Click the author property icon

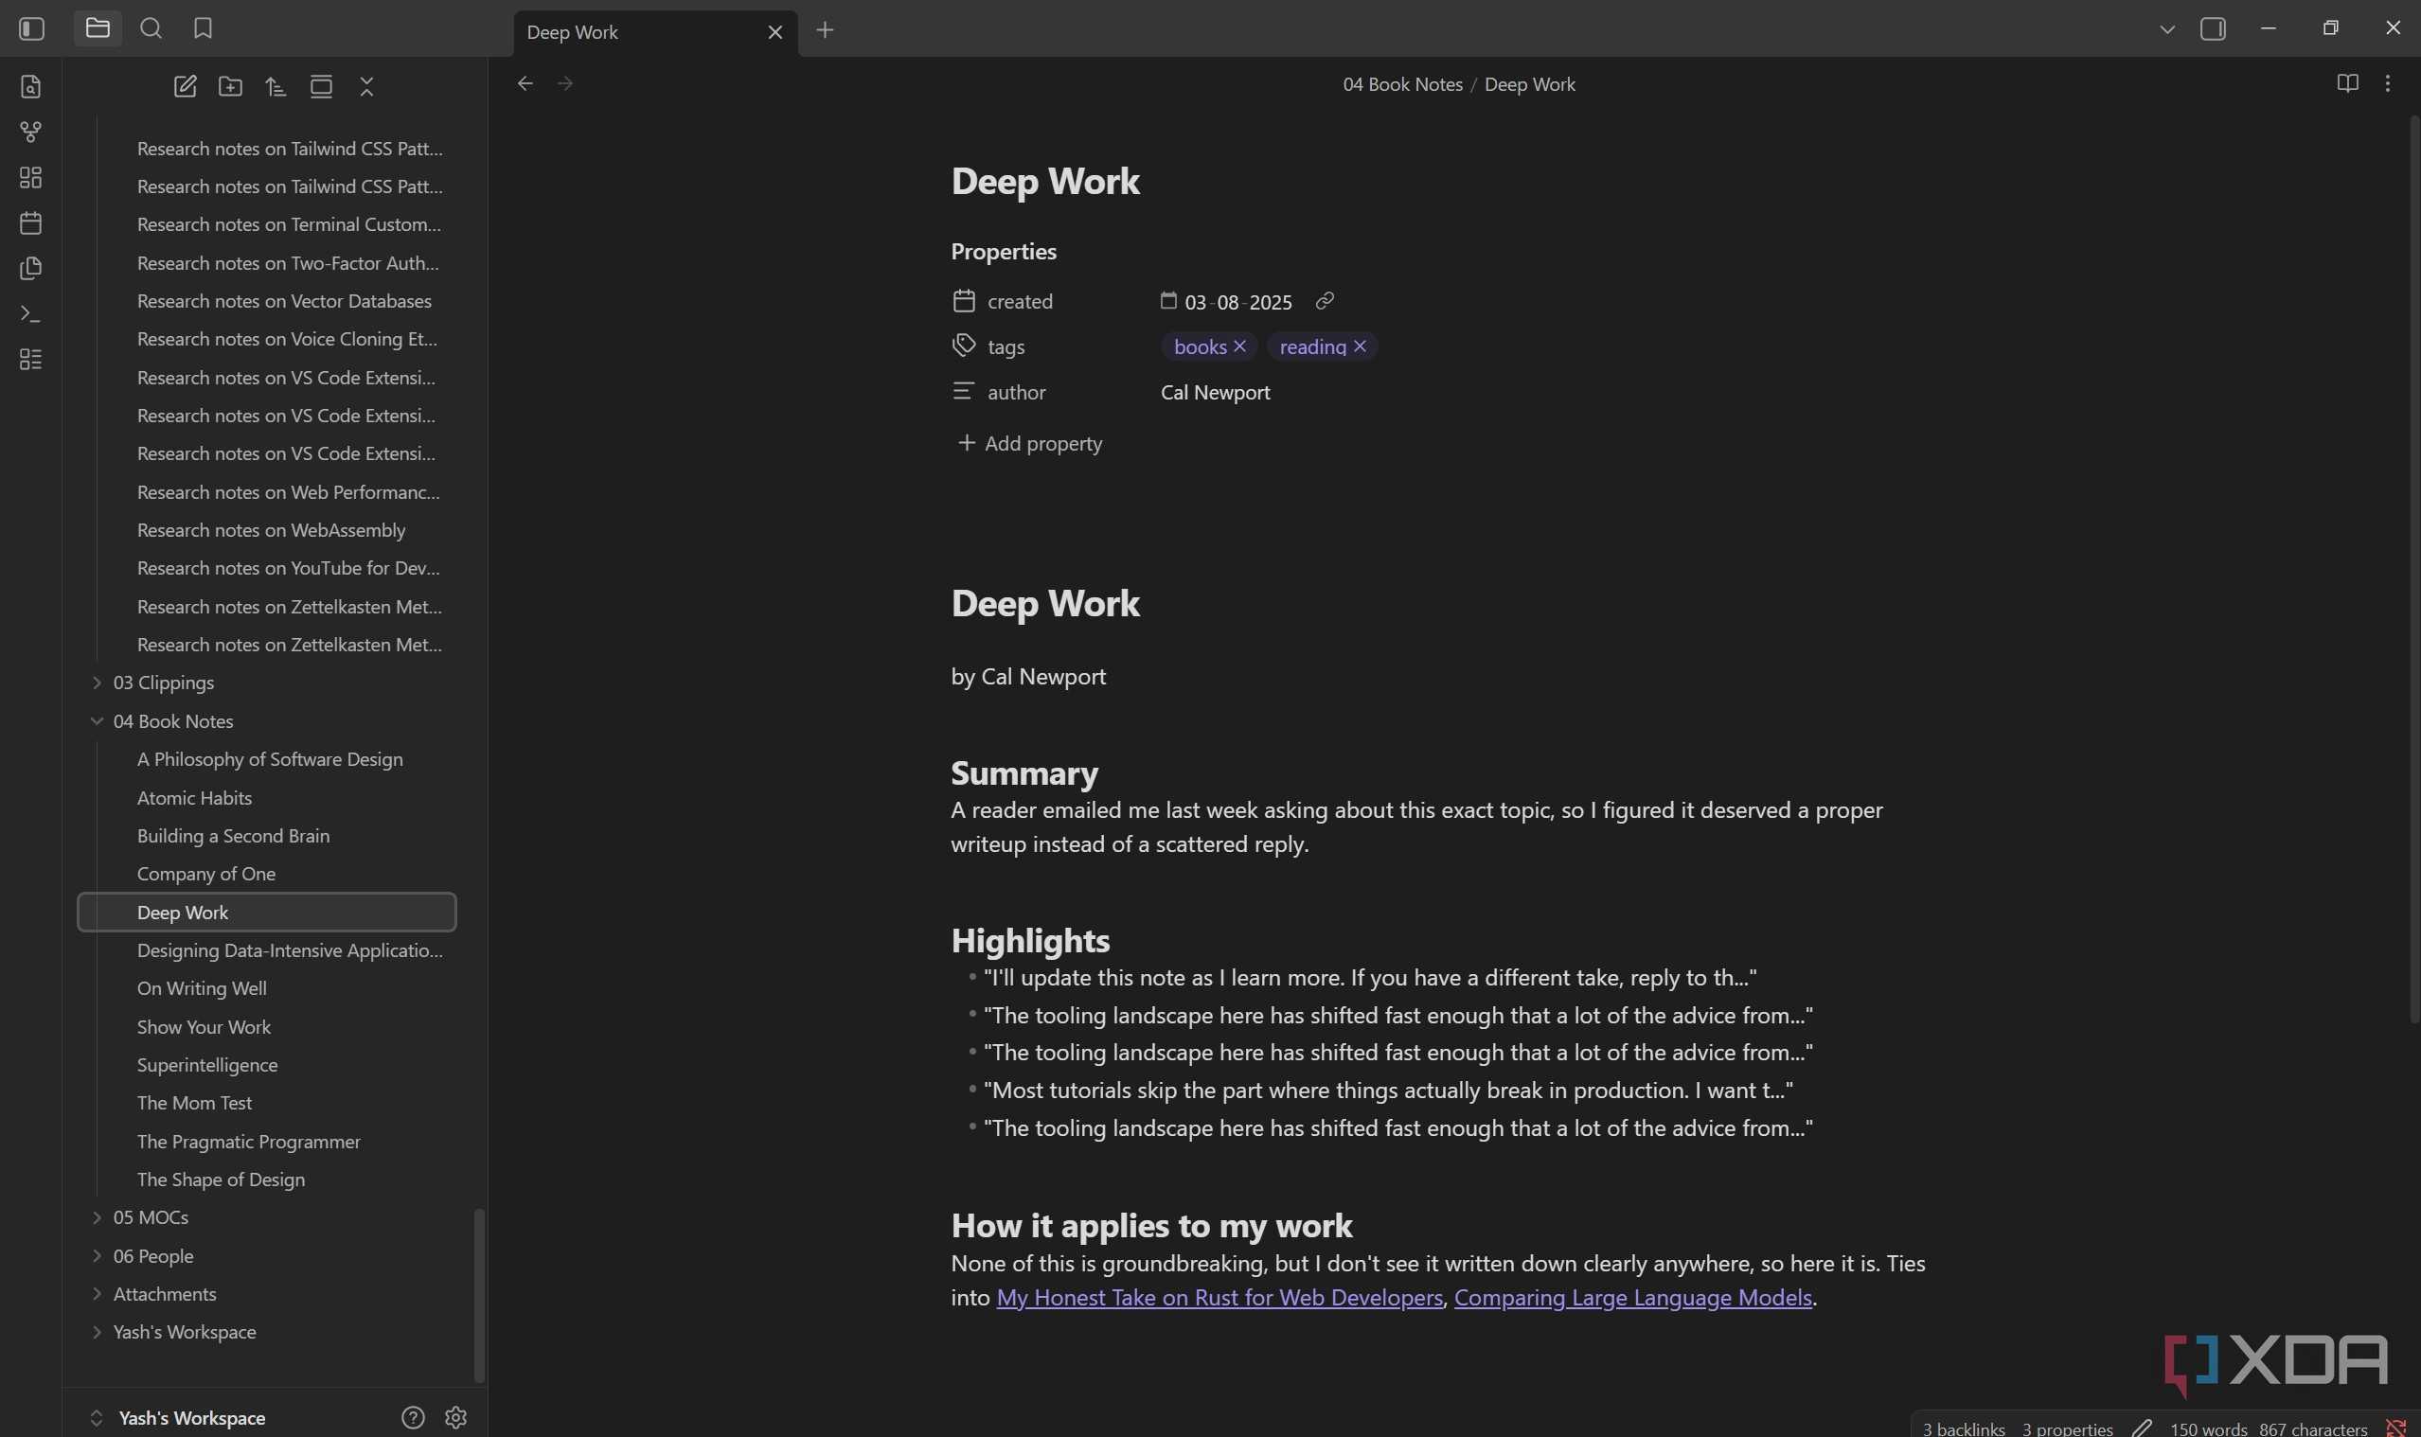[964, 391]
